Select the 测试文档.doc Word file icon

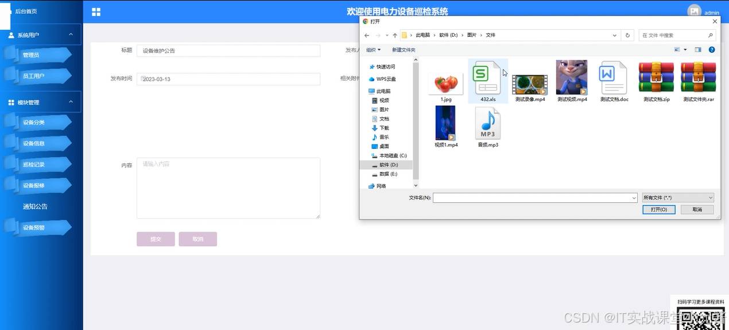614,79
